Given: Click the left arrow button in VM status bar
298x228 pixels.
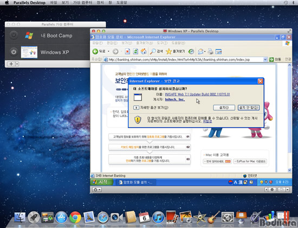Looking at the screenshot, I should pos(266,189).
